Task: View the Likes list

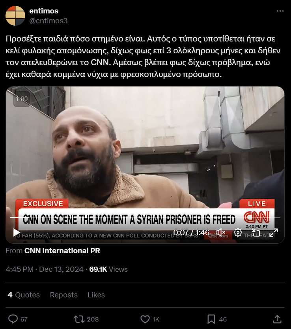Action: pos(96,295)
